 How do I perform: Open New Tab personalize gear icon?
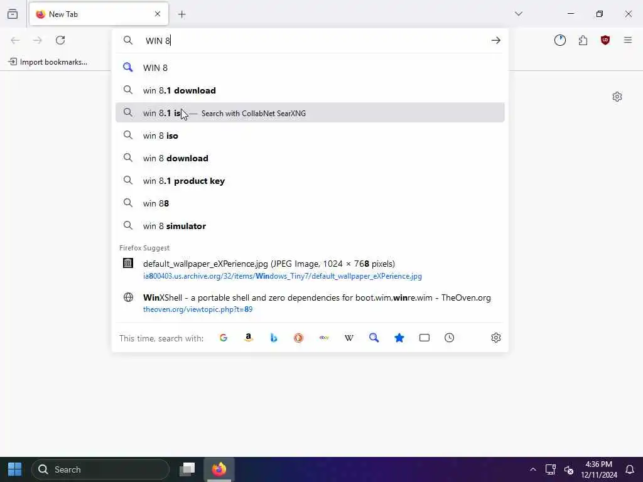point(617,97)
